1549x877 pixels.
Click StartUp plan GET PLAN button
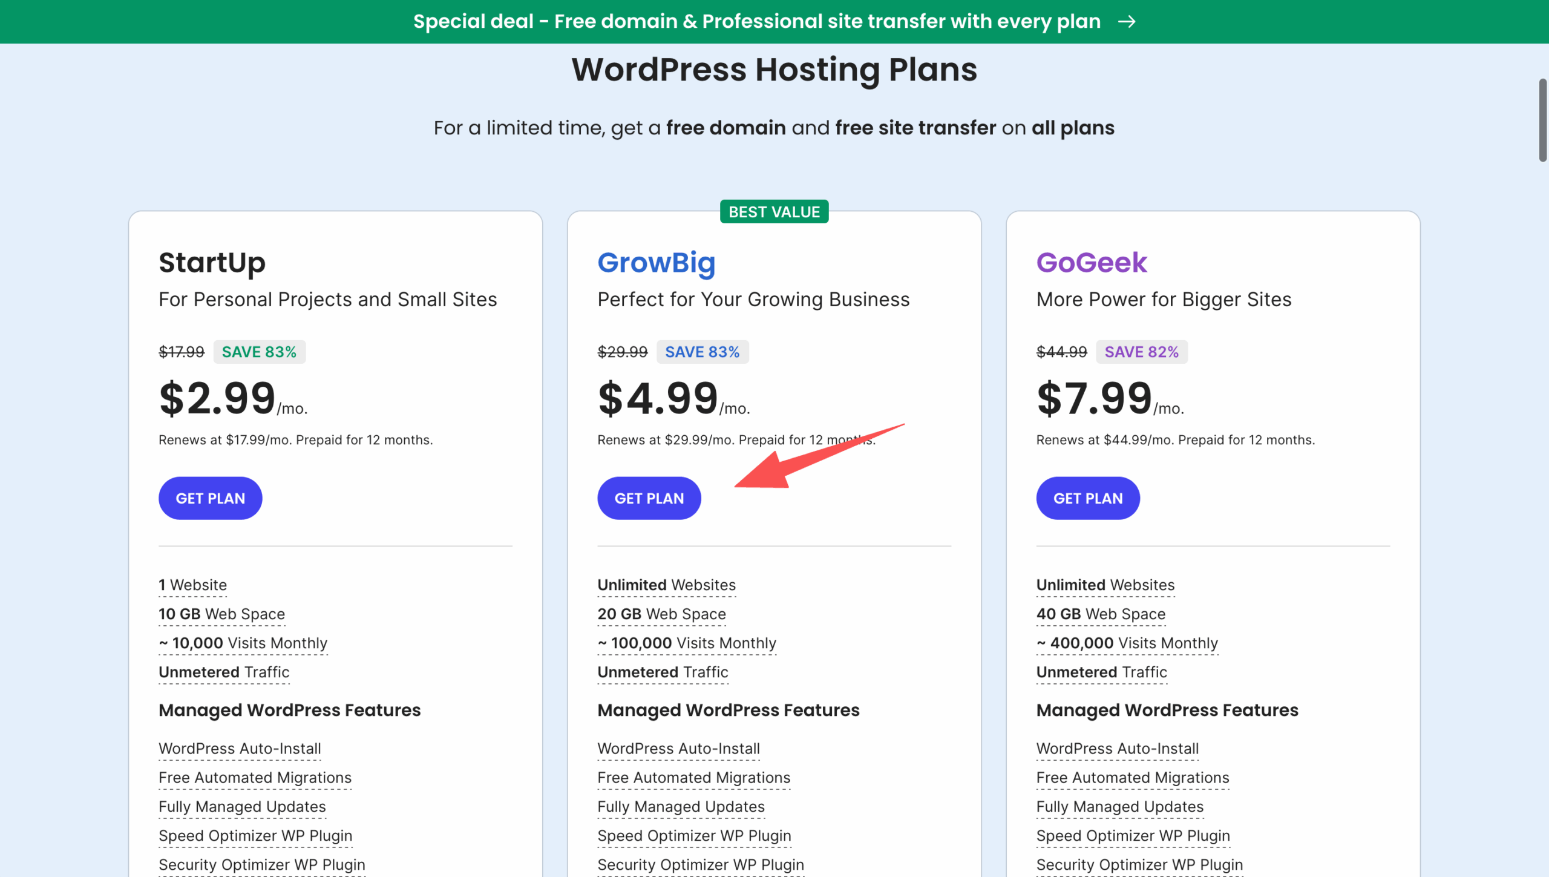(x=210, y=498)
